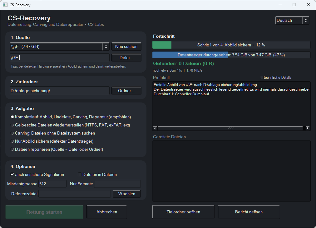Screen dimensions: 316x228
Task: Click log line 'Durchlauf 1: Schneller Durchlauf'
Action: [x=181, y=94]
